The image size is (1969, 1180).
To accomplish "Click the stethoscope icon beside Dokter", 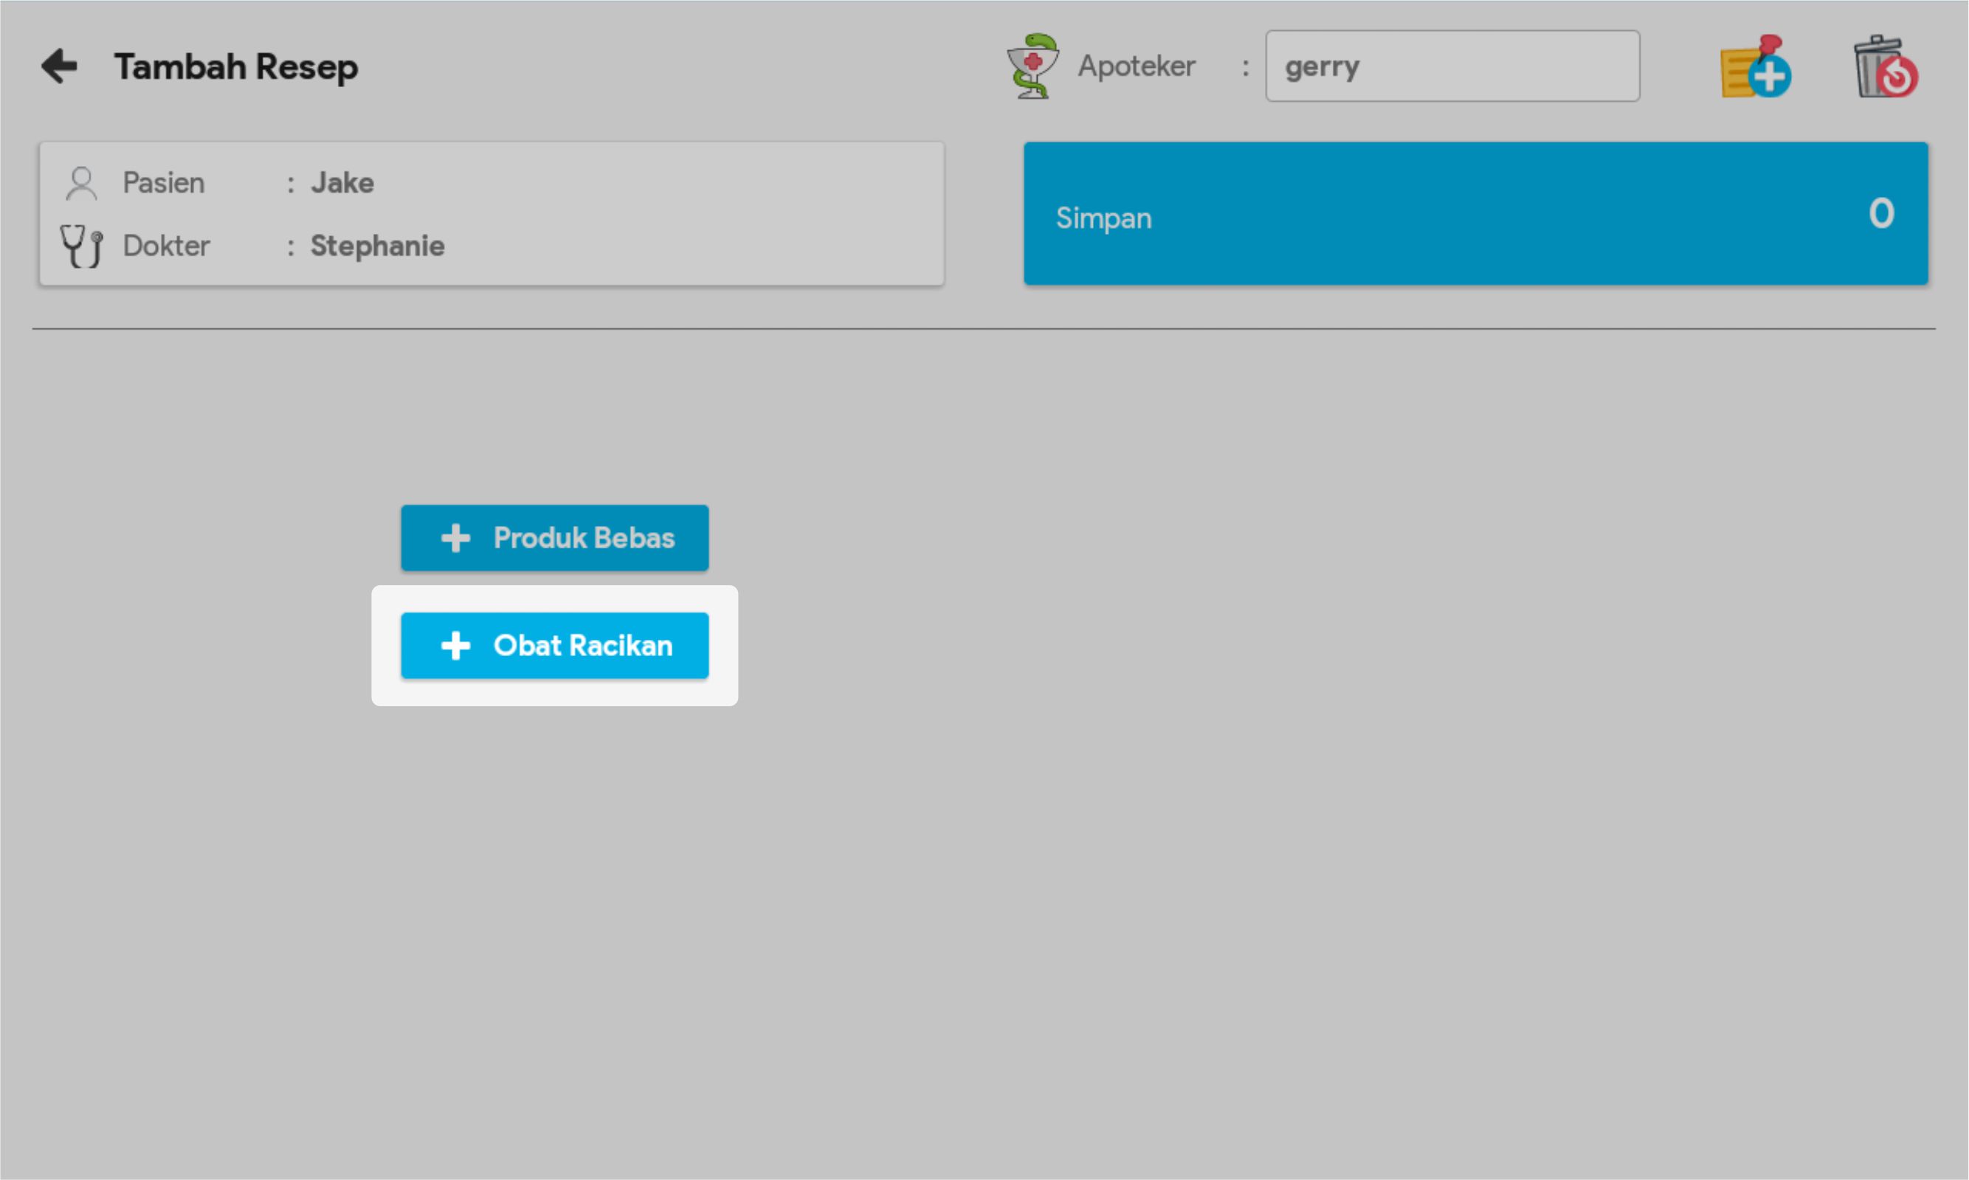I will point(81,246).
